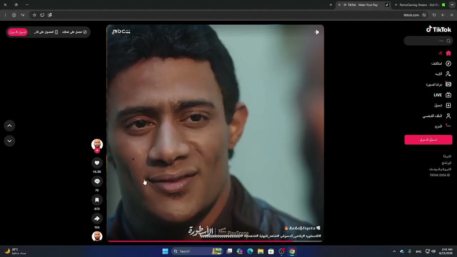Open Google Chrome from the taskbar
The height and width of the screenshot is (257, 457).
292,251
